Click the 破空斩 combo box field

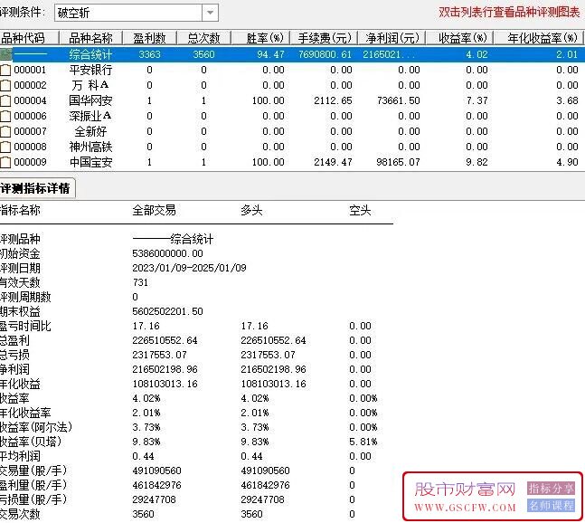tap(134, 13)
